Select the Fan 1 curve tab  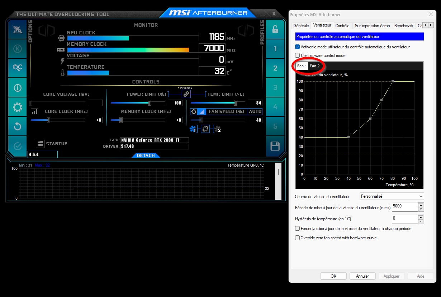[302, 66]
